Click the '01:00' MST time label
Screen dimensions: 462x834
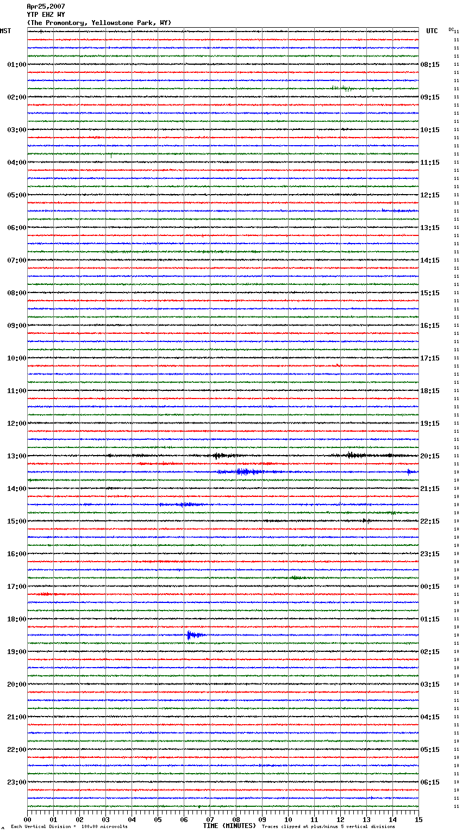point(16,65)
